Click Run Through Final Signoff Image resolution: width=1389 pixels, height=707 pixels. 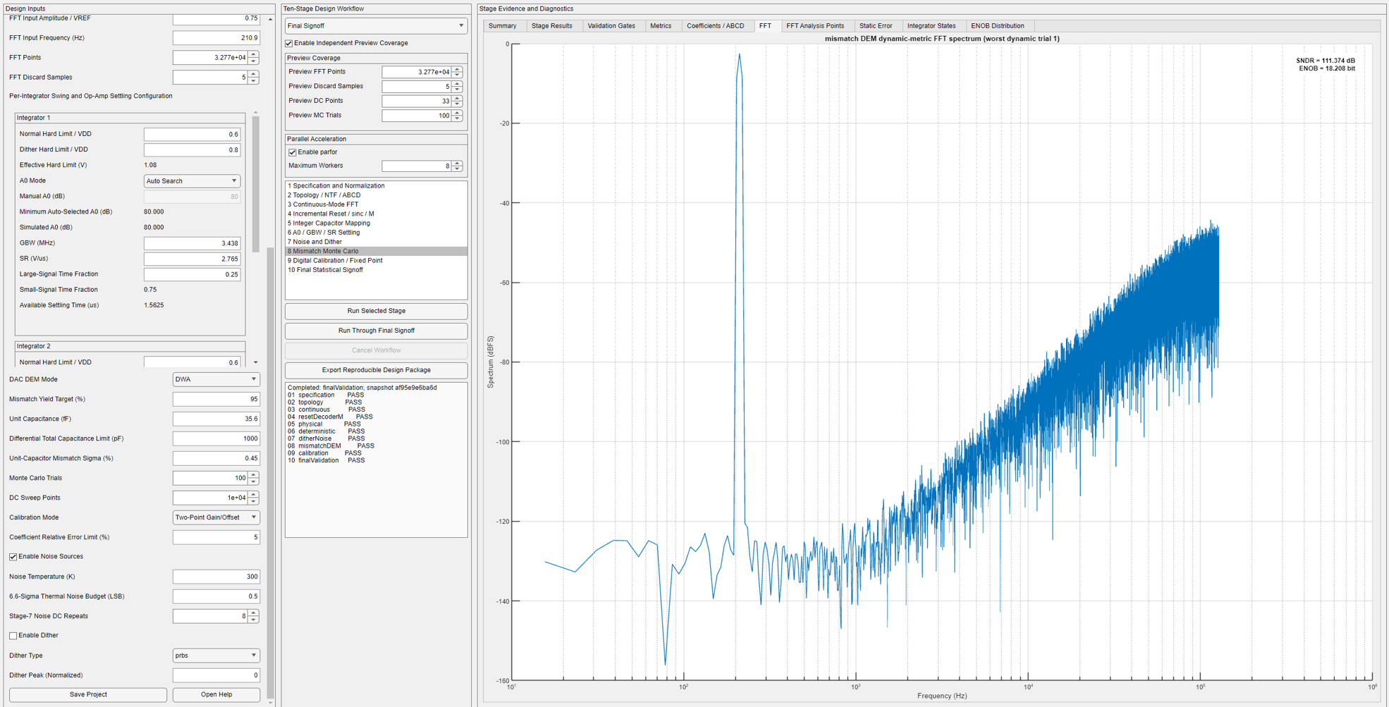tap(376, 331)
